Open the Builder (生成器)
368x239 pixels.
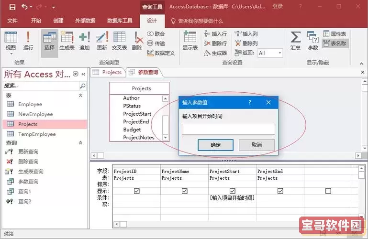pyautogui.click(x=215, y=53)
